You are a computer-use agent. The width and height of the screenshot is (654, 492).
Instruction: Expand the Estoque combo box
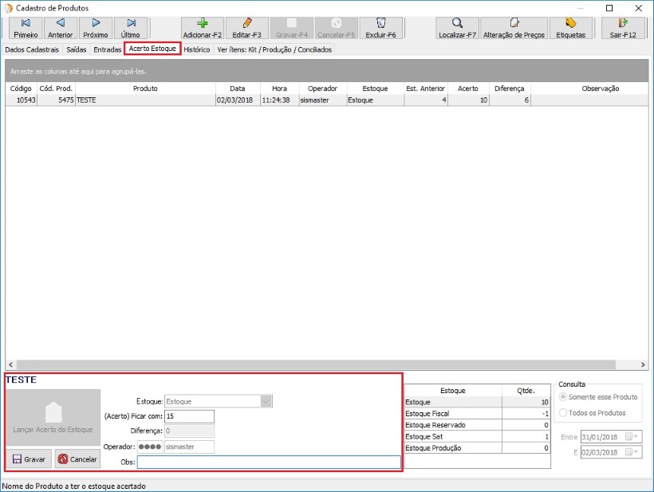coord(266,402)
